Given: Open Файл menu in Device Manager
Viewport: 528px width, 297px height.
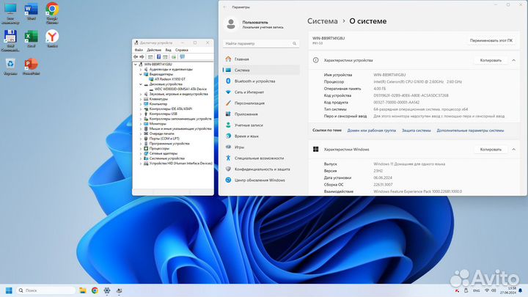Looking at the screenshot, I should (x=139, y=50).
